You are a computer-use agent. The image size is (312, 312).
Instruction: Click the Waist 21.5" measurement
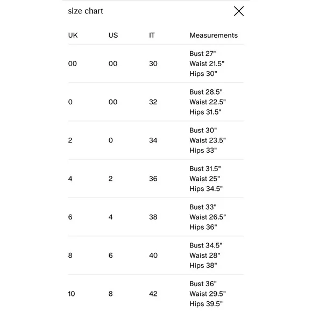point(207,63)
